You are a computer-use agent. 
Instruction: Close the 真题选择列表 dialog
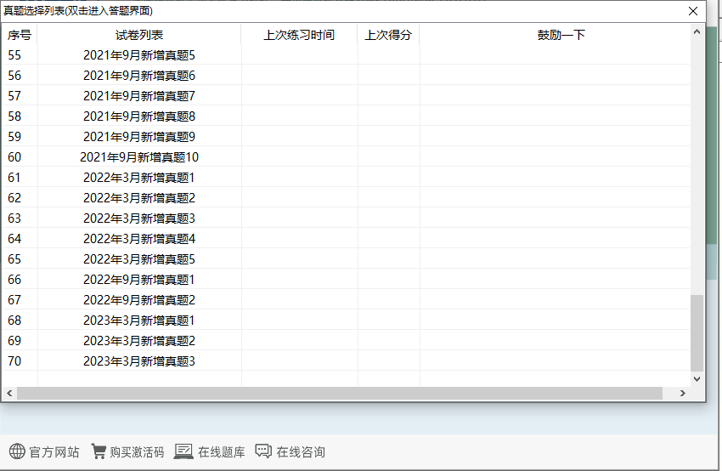(x=693, y=11)
